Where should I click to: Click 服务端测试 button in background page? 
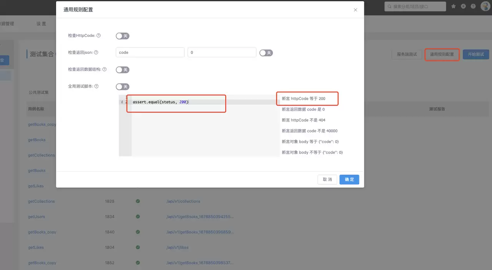407,54
